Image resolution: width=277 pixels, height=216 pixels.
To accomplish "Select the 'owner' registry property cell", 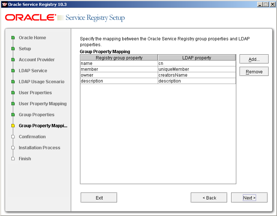I will pos(119,75).
